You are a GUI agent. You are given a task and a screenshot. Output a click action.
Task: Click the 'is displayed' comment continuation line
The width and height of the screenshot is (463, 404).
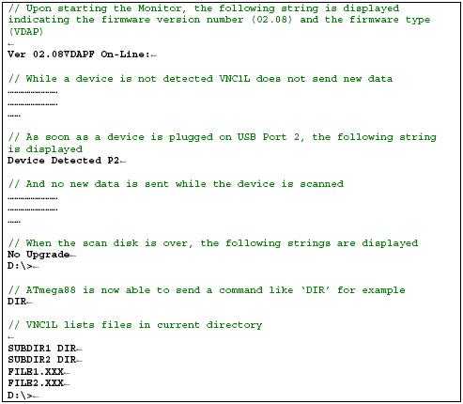(45, 149)
